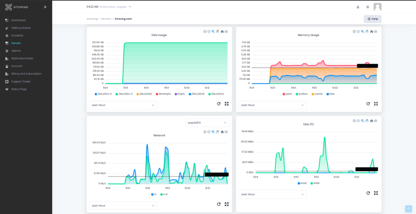The height and width of the screenshot is (214, 416).
Task: Toggle the cache series in the Memory Usage legend
Action: coord(317,94)
